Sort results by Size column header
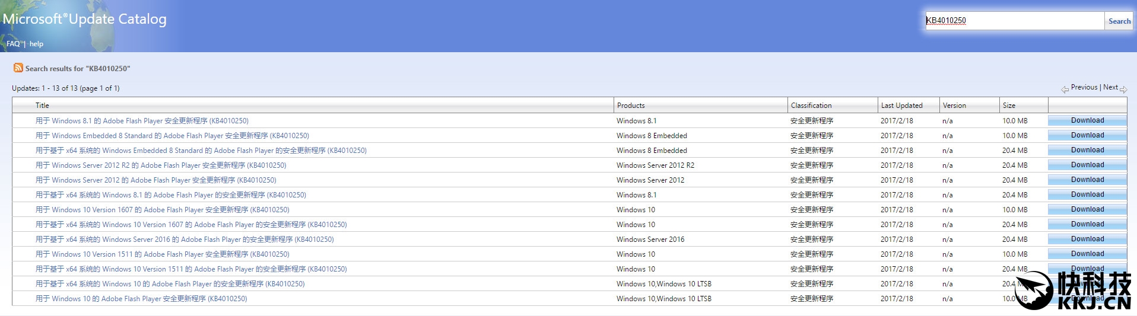 click(x=1009, y=106)
